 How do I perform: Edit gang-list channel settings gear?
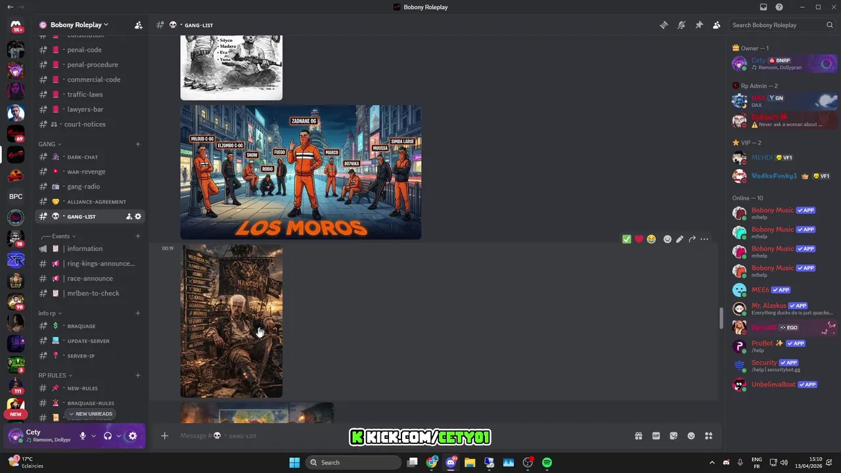(138, 216)
